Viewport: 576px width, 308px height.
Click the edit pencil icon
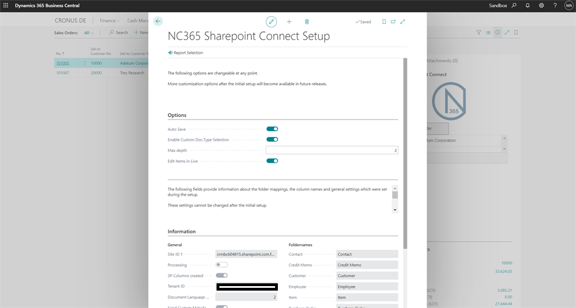coord(271,22)
